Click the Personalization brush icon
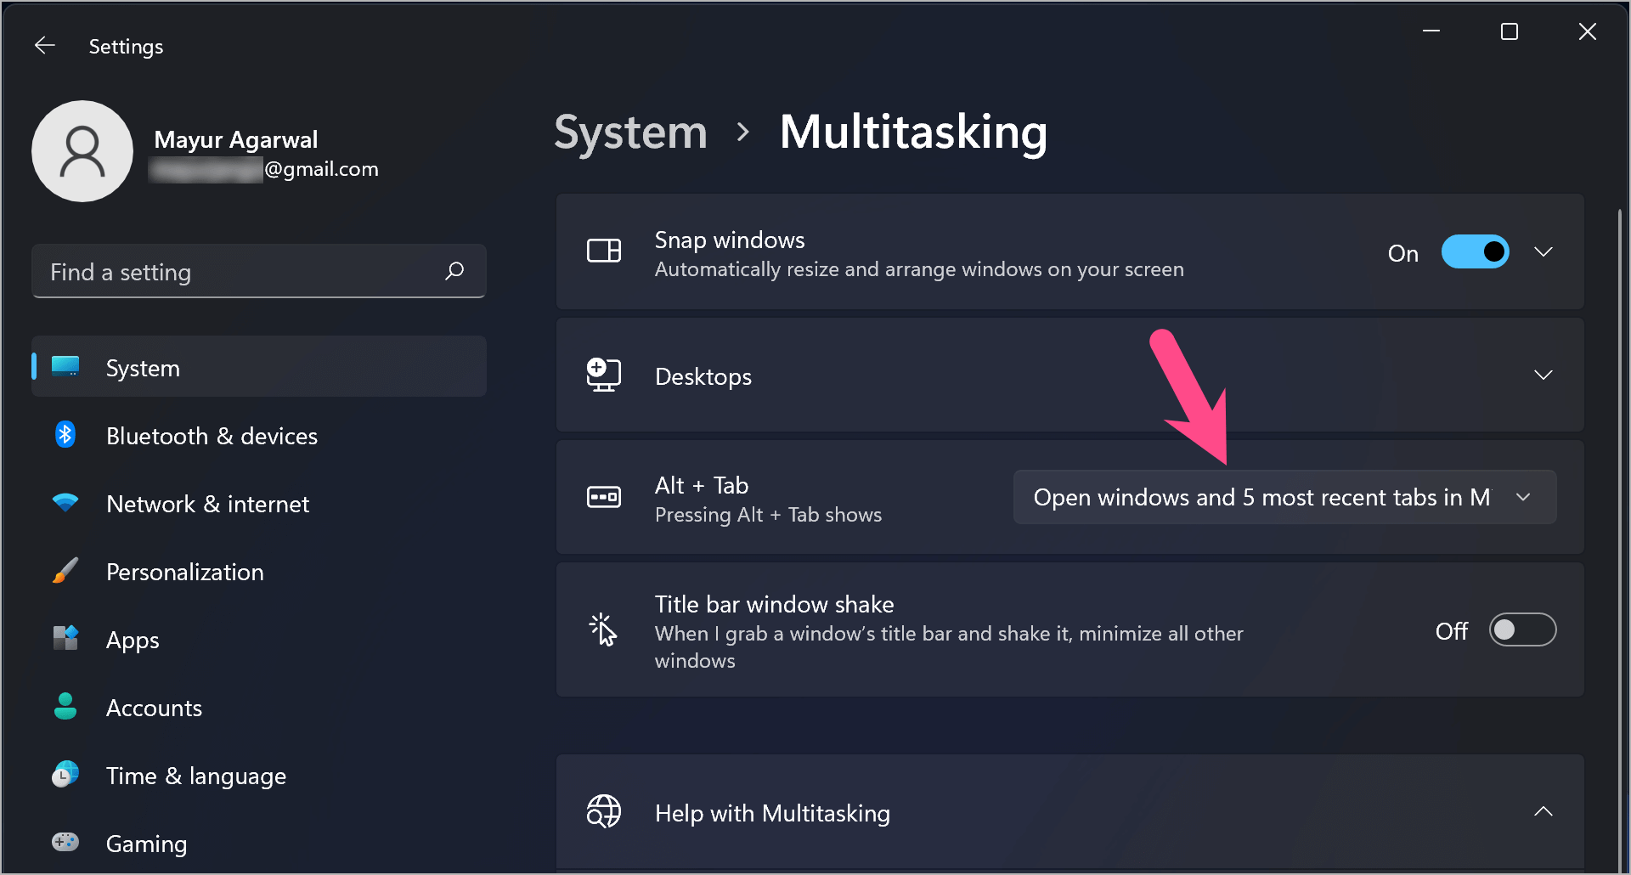 [x=65, y=570]
